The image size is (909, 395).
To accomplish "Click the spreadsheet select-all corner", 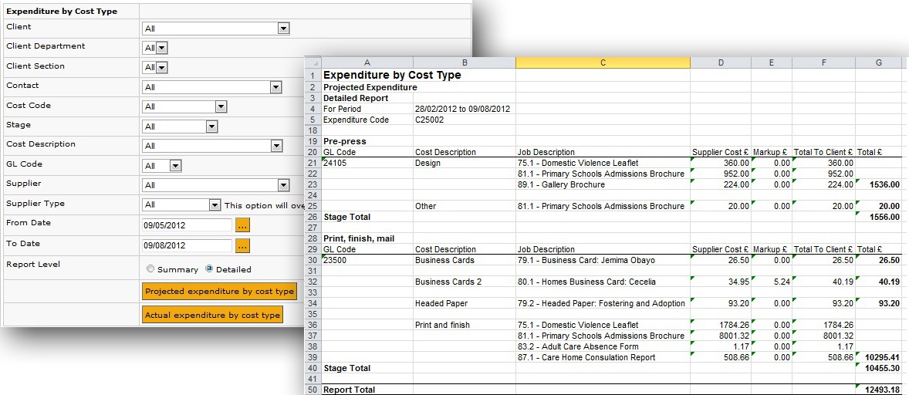I will coord(313,62).
